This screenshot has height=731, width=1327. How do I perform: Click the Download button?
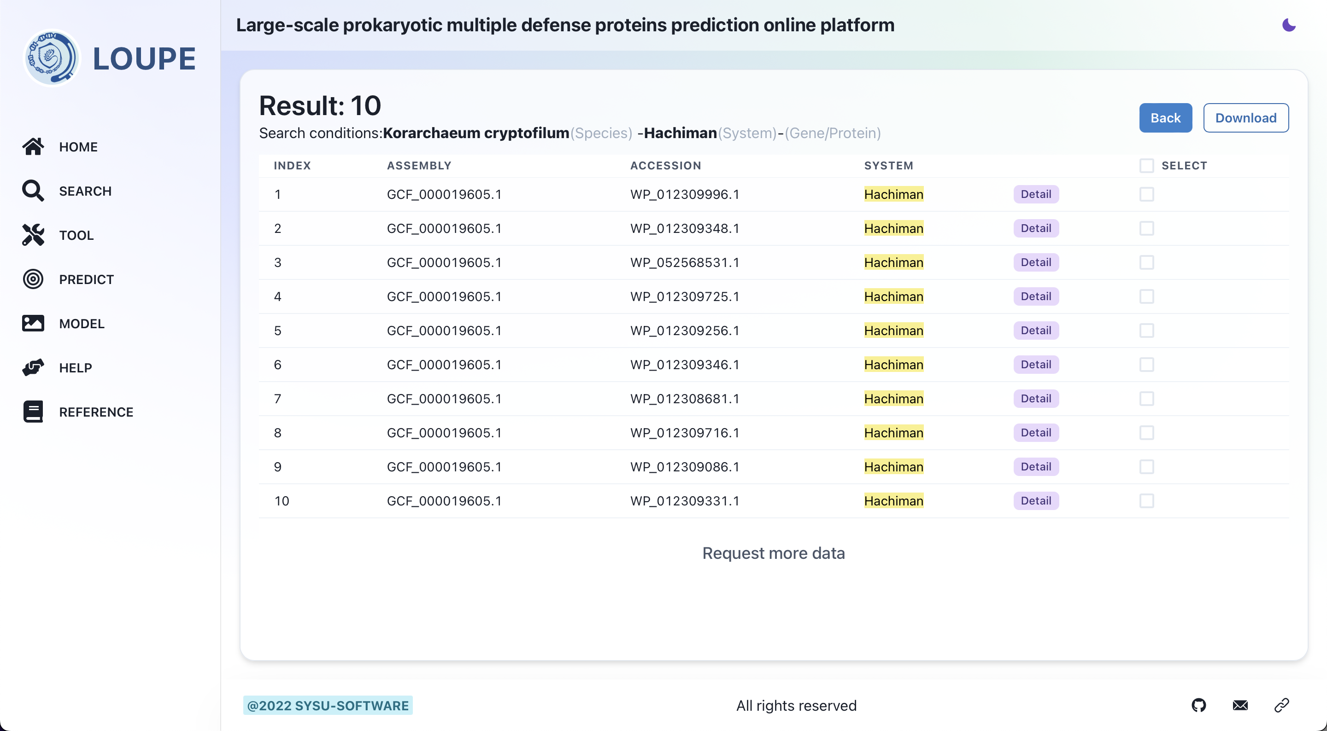(x=1245, y=118)
